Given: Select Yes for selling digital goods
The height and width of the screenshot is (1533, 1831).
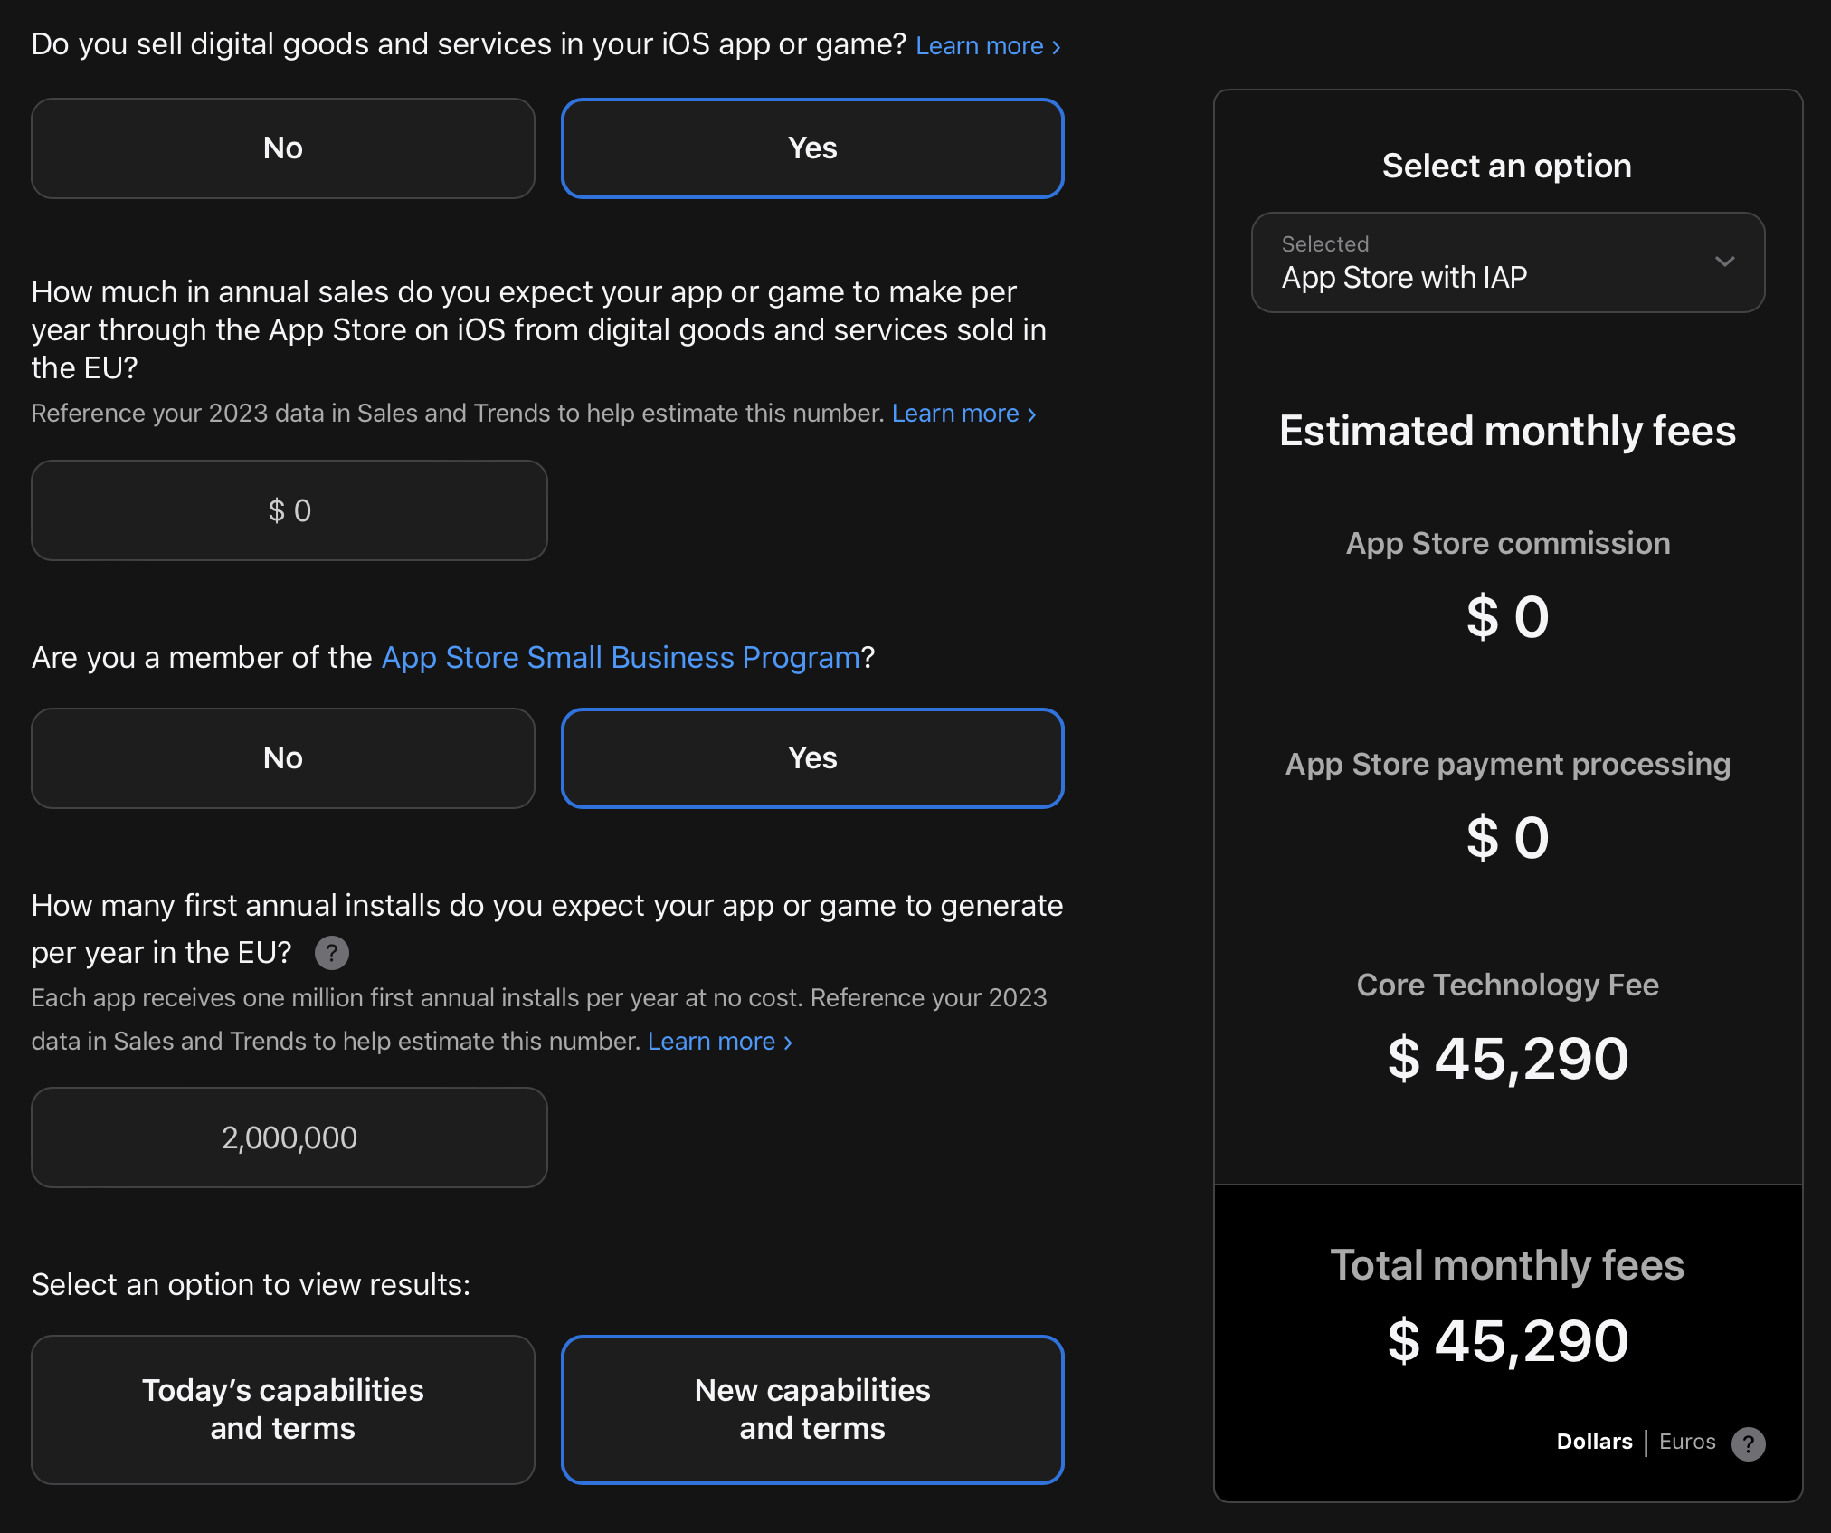Looking at the screenshot, I should [811, 148].
